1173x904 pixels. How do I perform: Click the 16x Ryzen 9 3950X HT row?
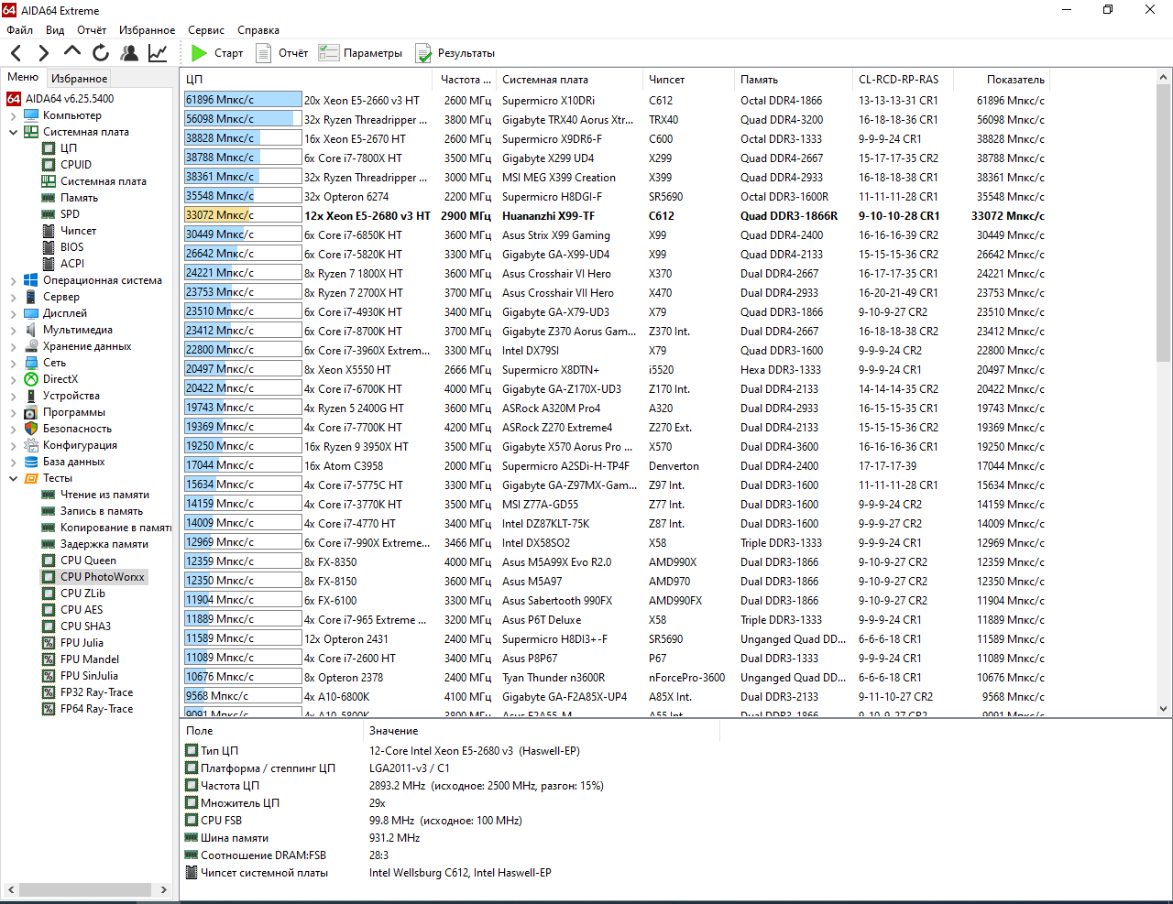615,447
